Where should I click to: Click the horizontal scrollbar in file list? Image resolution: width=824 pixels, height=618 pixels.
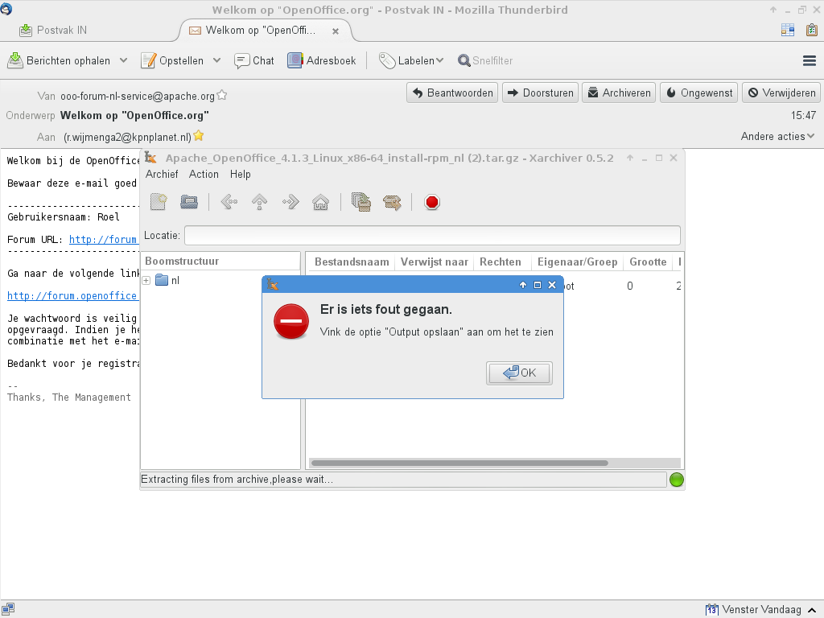coord(459,463)
